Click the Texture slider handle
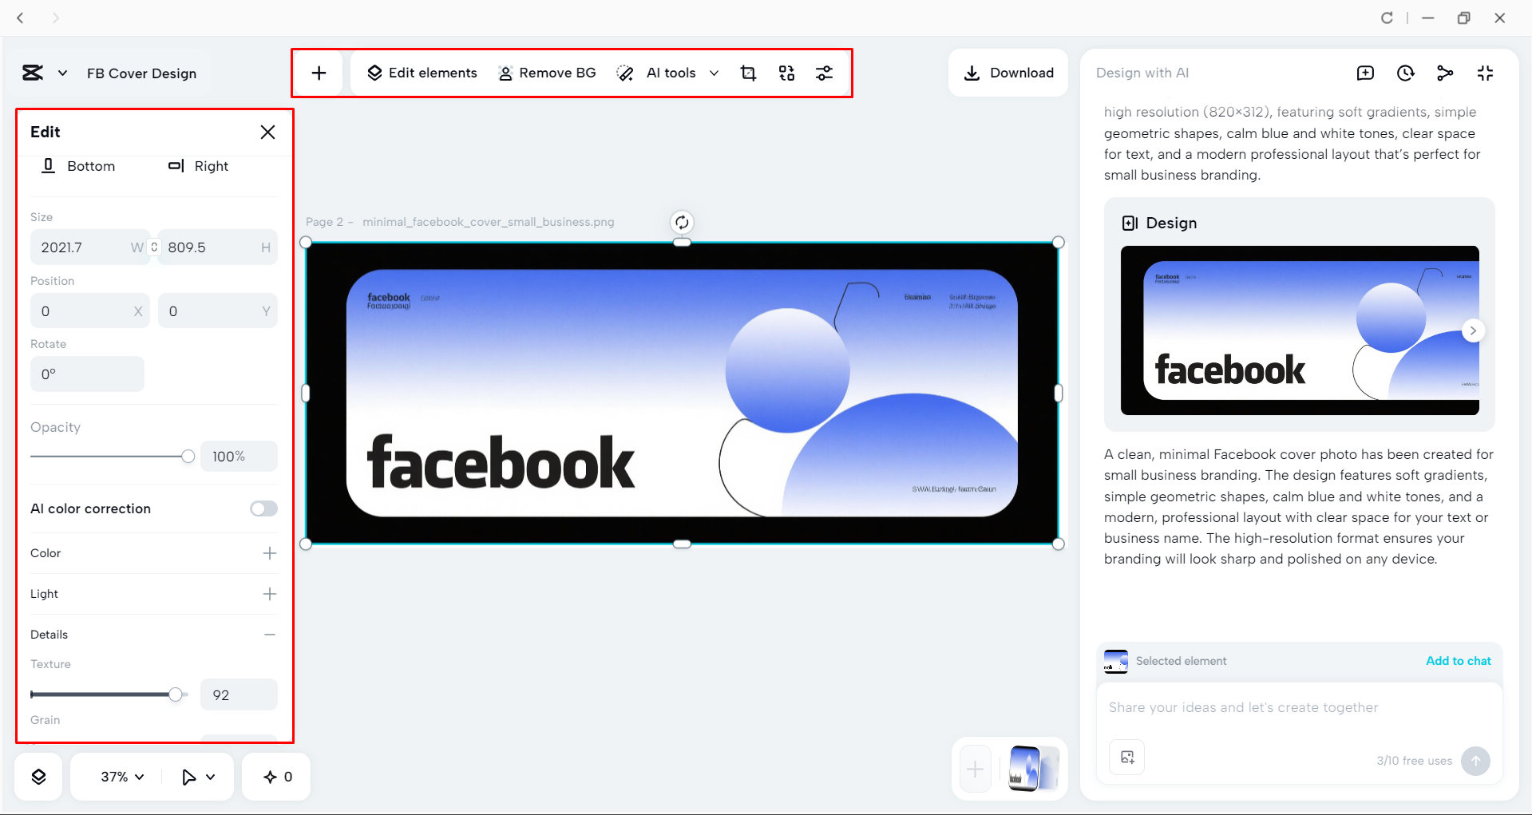1532x815 pixels. [175, 694]
